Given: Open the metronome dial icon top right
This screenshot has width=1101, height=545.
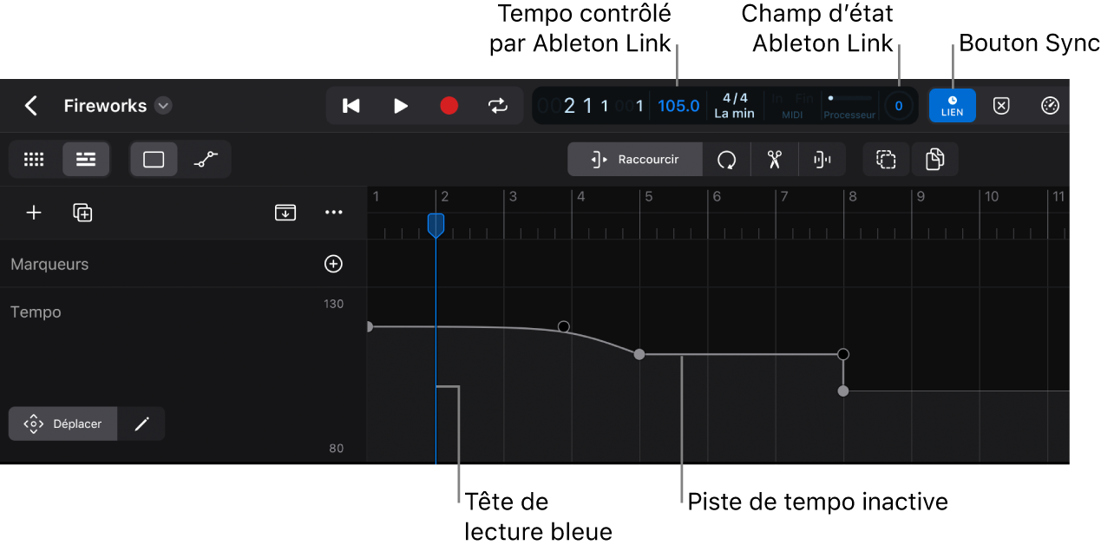Looking at the screenshot, I should pyautogui.click(x=1050, y=105).
